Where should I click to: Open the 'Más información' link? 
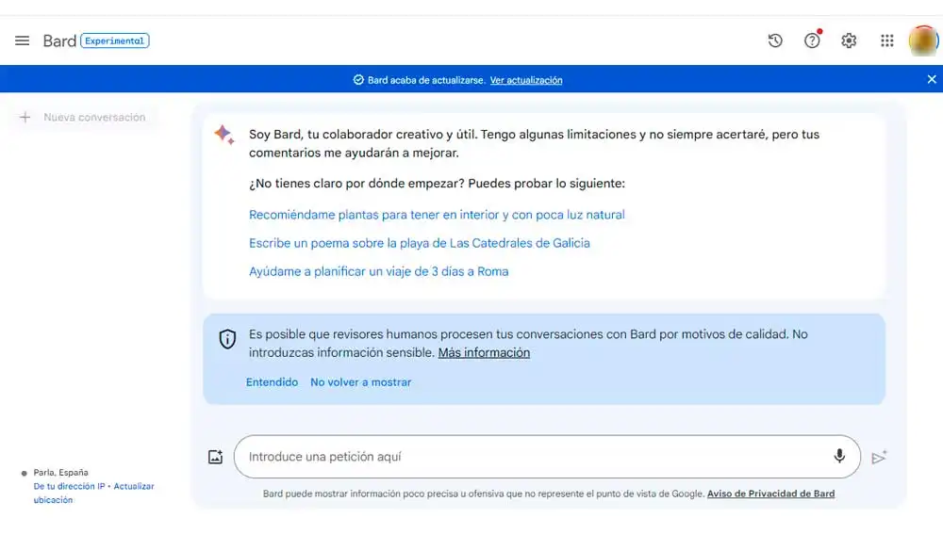[x=484, y=352]
